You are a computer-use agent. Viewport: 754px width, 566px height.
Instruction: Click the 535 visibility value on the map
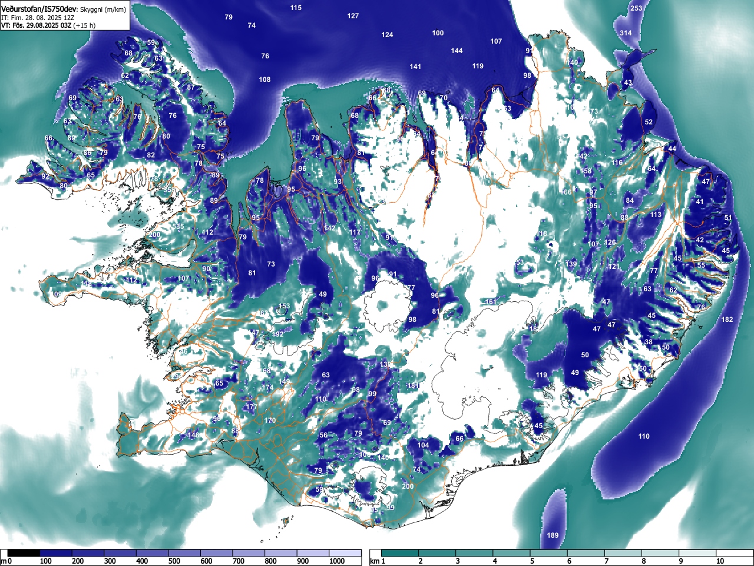(178, 226)
